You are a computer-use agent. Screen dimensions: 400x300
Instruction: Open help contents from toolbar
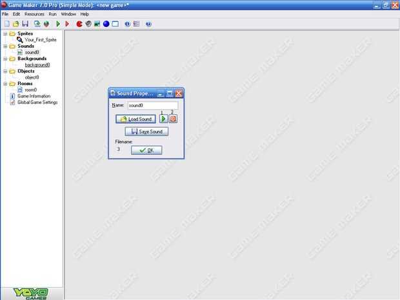tap(148, 24)
